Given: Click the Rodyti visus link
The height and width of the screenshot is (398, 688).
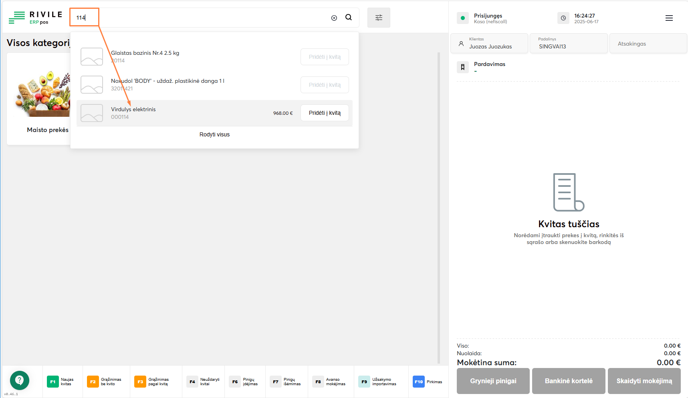Looking at the screenshot, I should 214,135.
